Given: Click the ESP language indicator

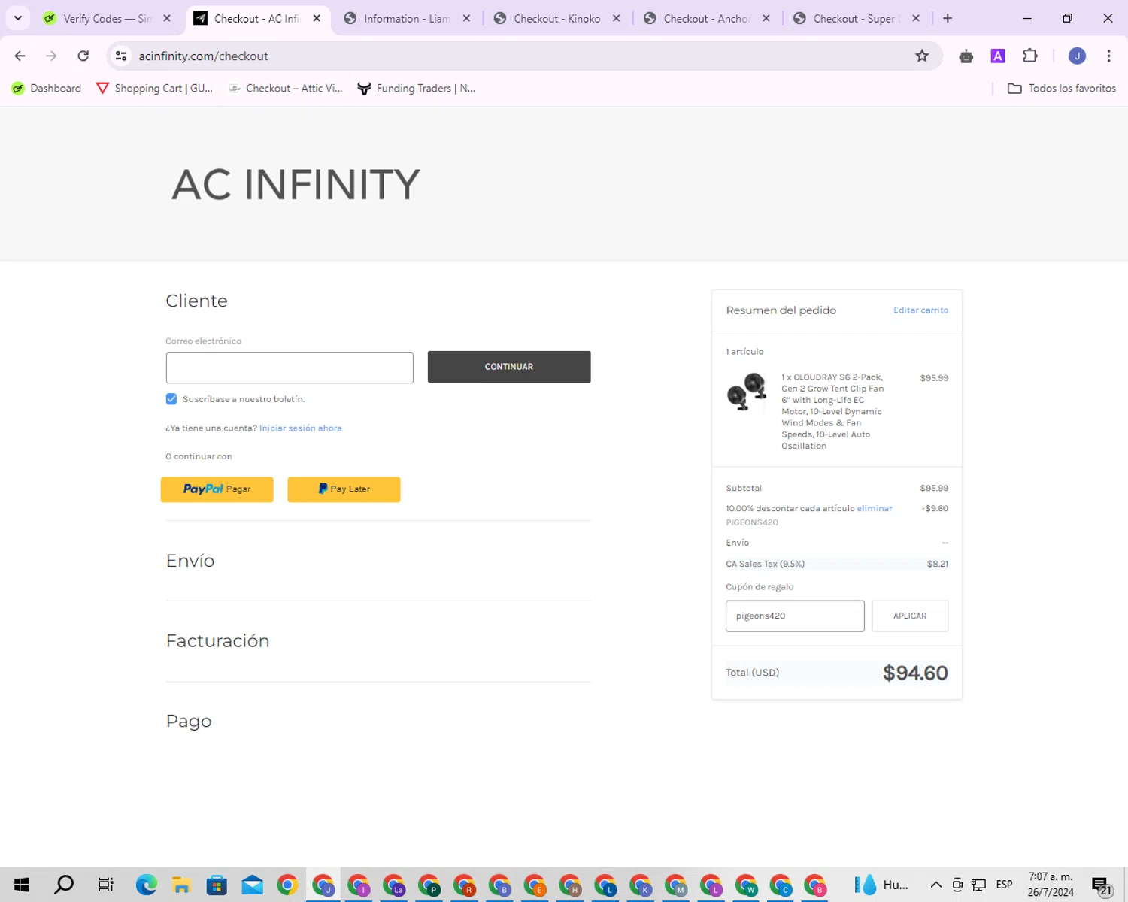Looking at the screenshot, I should tap(1004, 885).
